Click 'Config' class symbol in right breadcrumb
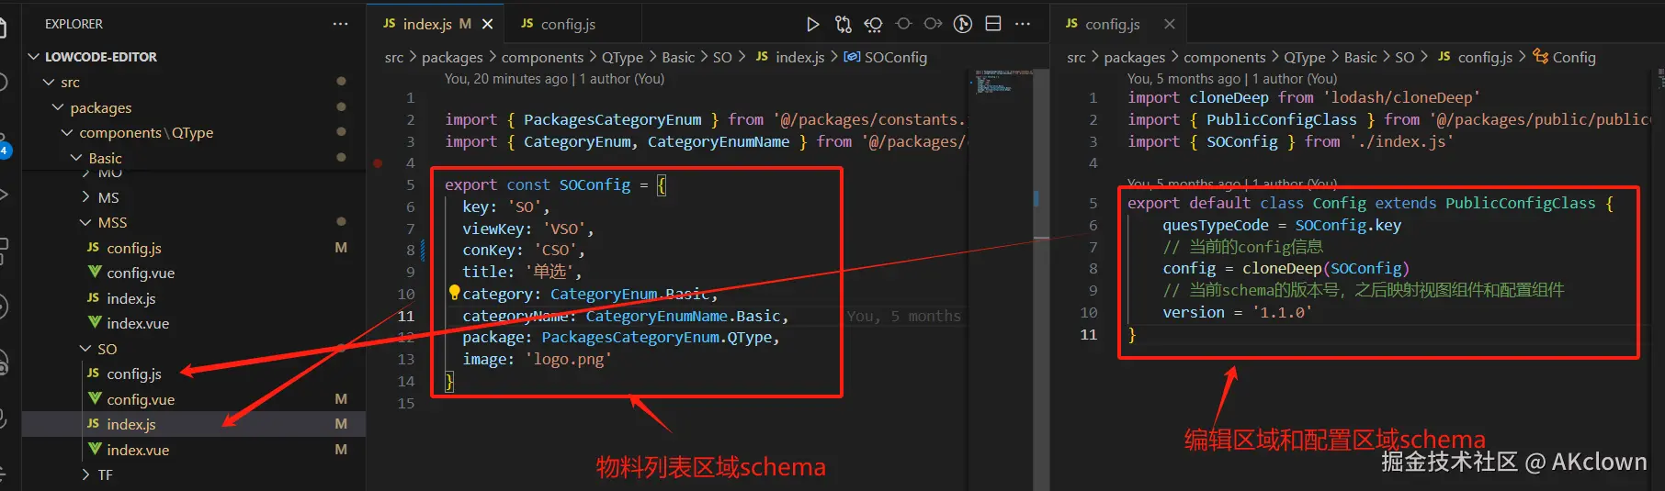Image resolution: width=1665 pixels, height=491 pixels. pos(1573,57)
